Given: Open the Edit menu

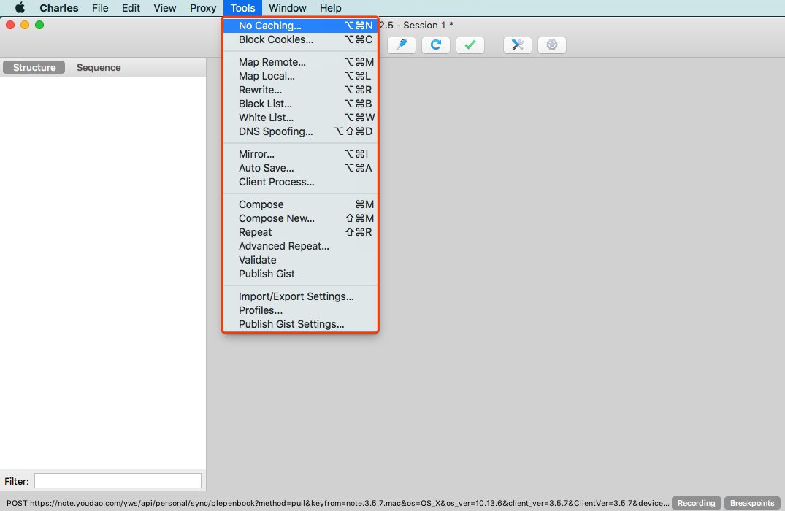Looking at the screenshot, I should (x=131, y=8).
